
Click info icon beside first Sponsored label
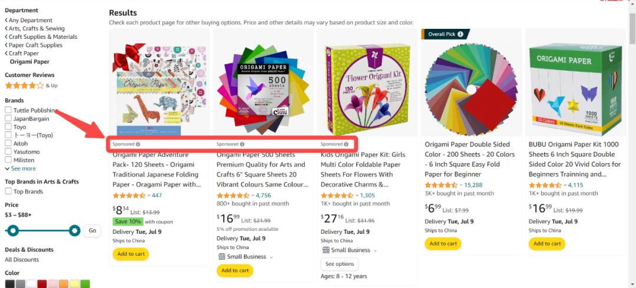coord(138,144)
